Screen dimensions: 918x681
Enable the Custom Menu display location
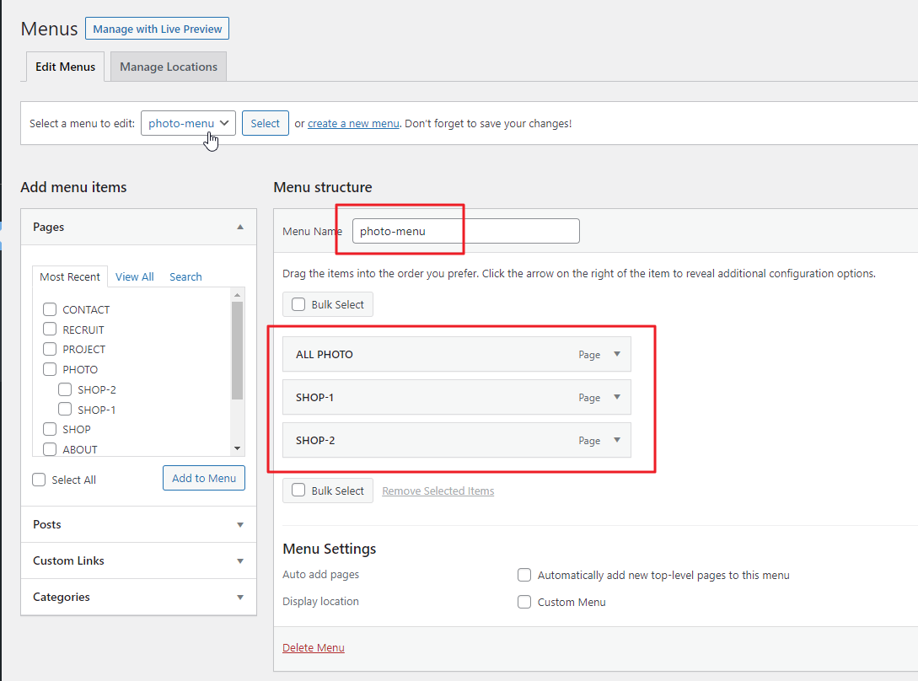tap(524, 602)
